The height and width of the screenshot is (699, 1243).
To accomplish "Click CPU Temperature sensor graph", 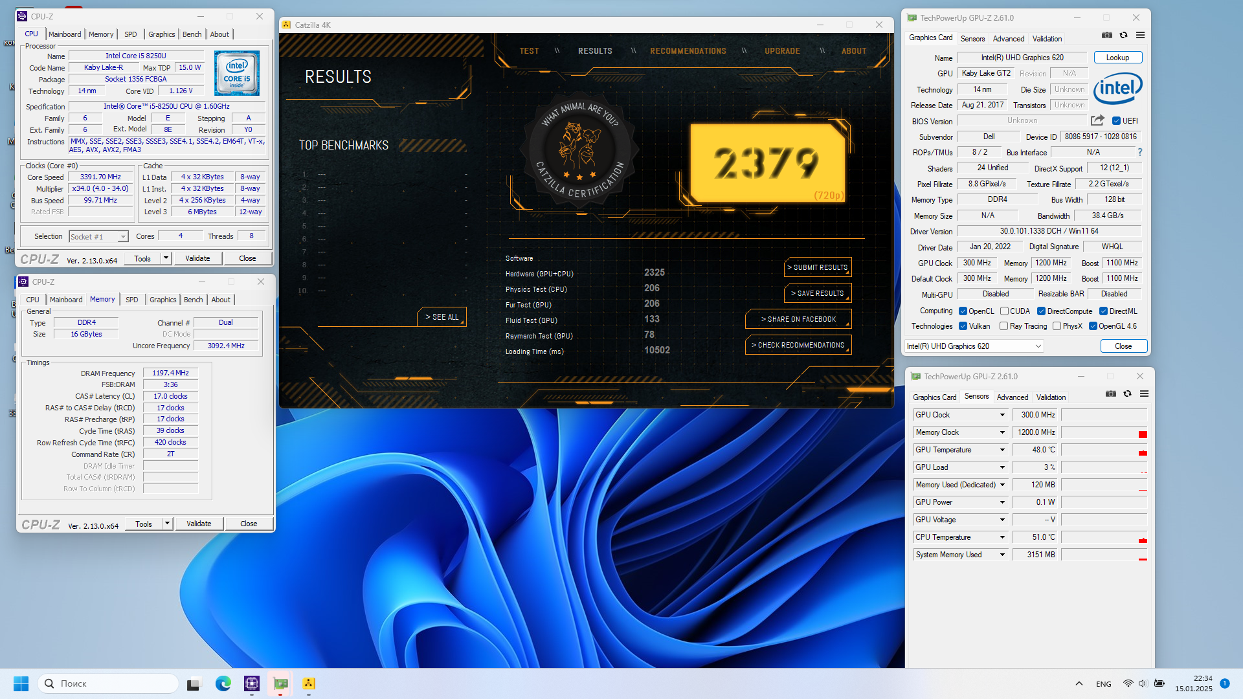I will pos(1104,537).
